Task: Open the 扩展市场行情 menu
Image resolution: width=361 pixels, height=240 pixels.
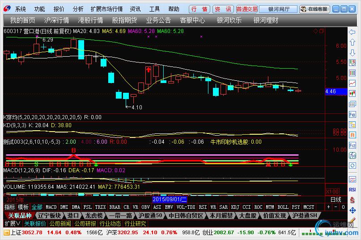Action: tap(106, 9)
